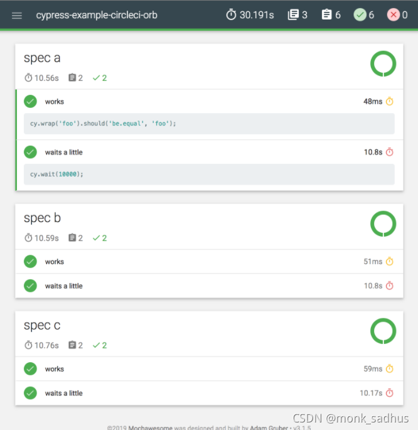Open the hamburger navigation menu
418x430 pixels.
coord(17,15)
